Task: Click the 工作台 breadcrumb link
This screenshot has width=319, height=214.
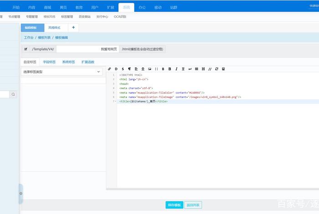Action: click(x=29, y=38)
